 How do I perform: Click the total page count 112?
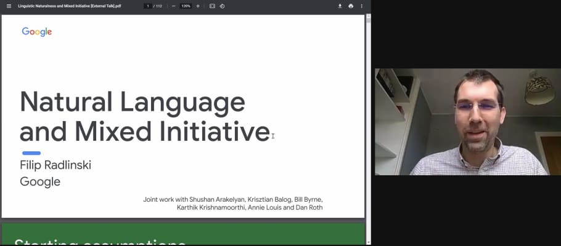click(x=159, y=6)
